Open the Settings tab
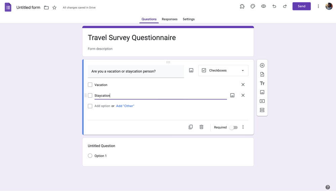The width and height of the screenshot is (336, 191). [188, 19]
